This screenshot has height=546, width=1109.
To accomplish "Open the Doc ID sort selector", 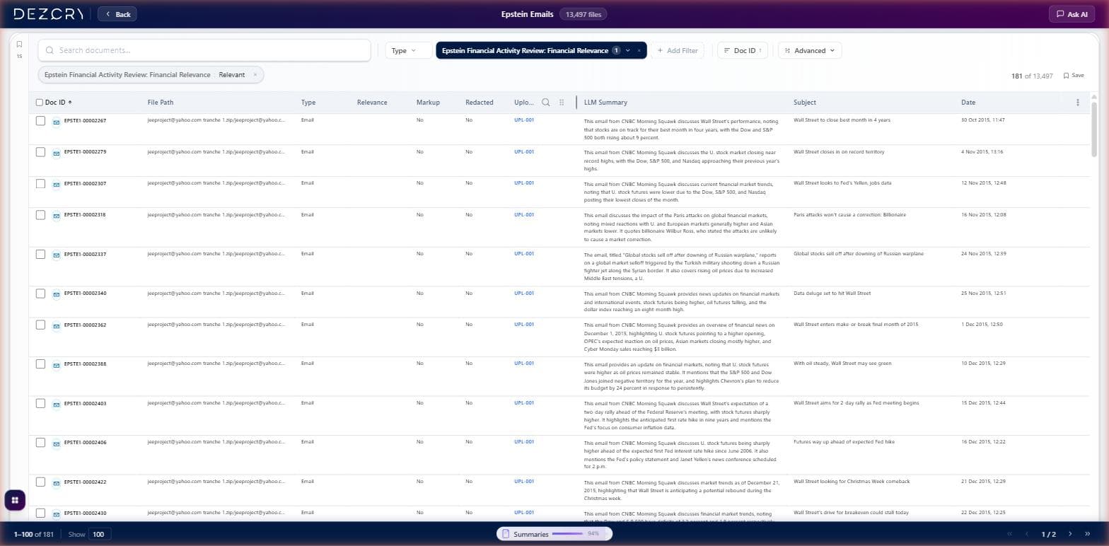I will coord(743,51).
